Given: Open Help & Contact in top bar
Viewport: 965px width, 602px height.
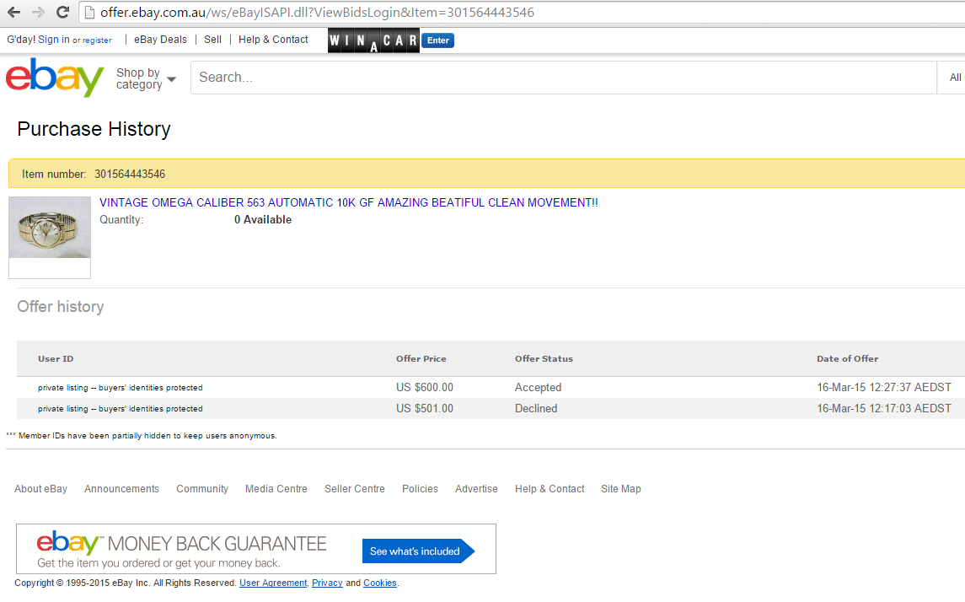Looking at the screenshot, I should point(273,40).
